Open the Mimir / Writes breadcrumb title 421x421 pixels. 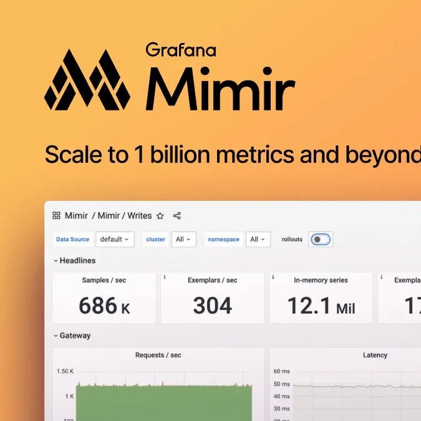(x=125, y=216)
